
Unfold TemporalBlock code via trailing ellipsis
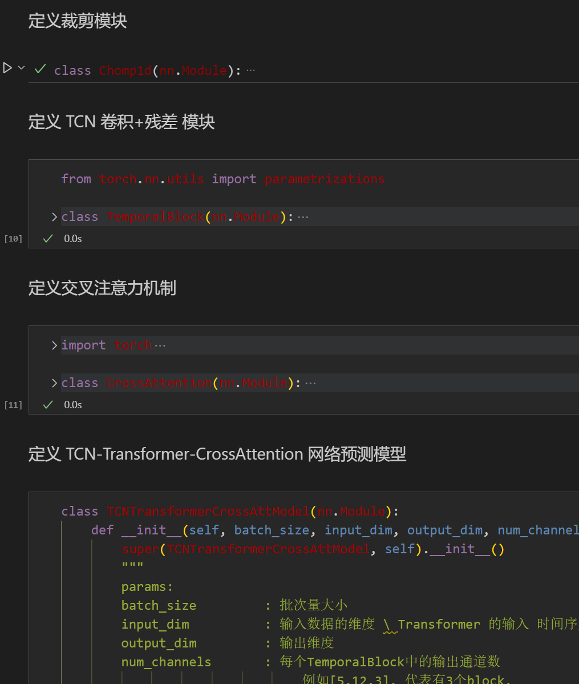(x=303, y=217)
